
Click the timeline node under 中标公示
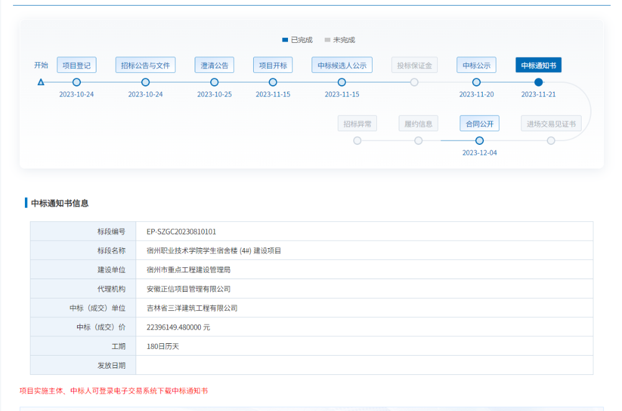476,82
